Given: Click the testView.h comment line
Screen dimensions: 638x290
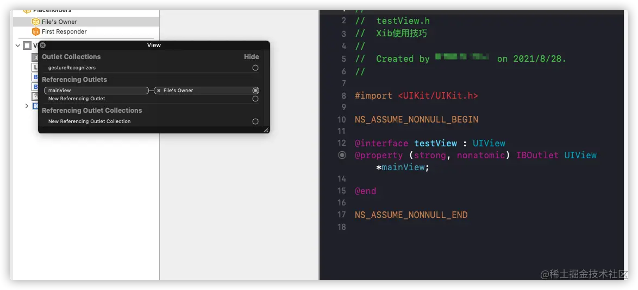Looking at the screenshot, I should click(x=392, y=21).
